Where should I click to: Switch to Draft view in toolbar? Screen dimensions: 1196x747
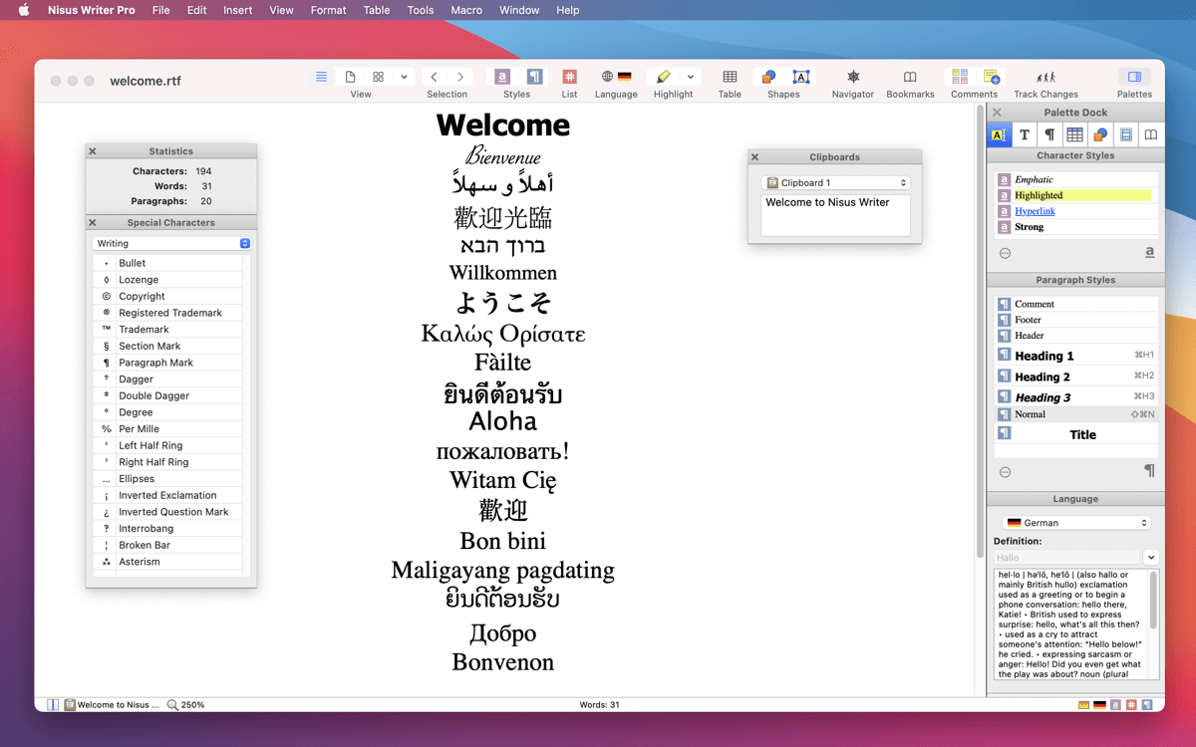[x=321, y=77]
